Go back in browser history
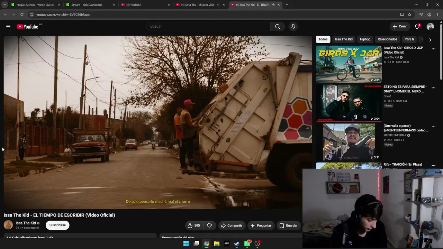 [5, 15]
